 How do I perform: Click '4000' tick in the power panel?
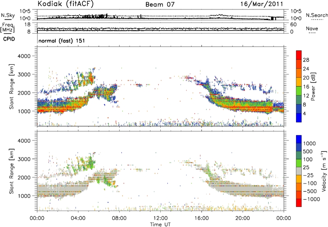click(24, 56)
